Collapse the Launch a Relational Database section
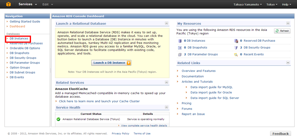 tap(166, 23)
